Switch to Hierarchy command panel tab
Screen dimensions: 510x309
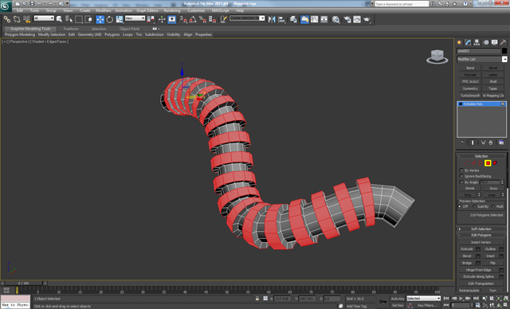[477, 42]
